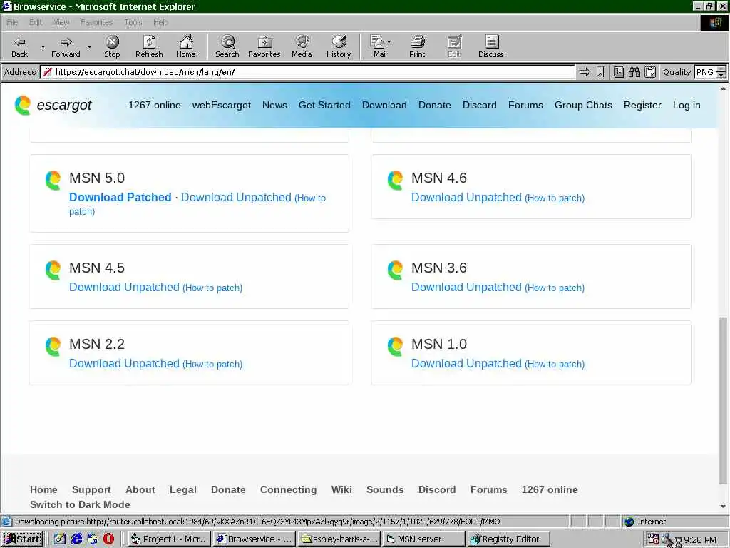
Task: Open the footer Sounds link
Action: tap(384, 489)
